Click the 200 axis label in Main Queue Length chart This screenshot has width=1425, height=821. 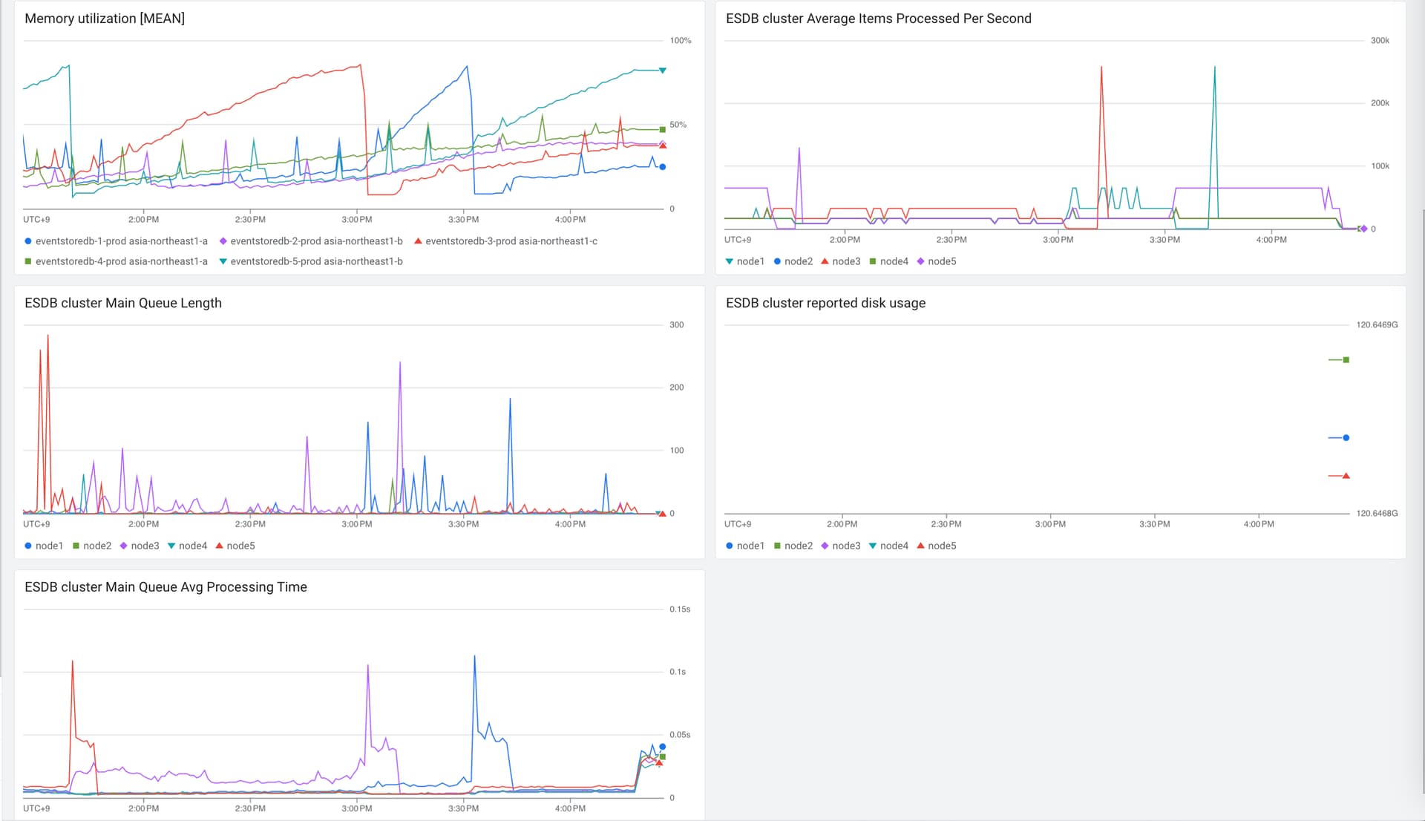tap(676, 387)
